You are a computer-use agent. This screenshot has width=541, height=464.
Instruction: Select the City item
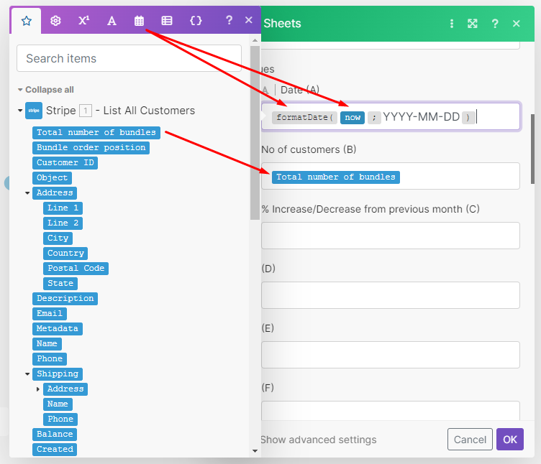coord(58,238)
